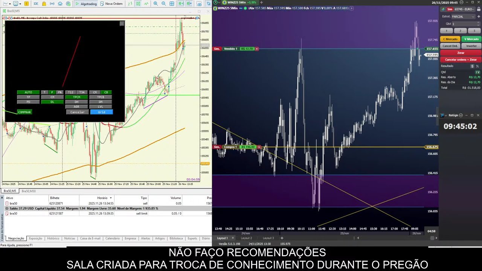This screenshot has width=482, height=271.
Task: Click the AGR button in panel
Action: [x=76, y=107]
